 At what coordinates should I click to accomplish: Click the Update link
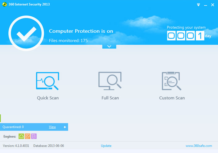click(x=106, y=146)
